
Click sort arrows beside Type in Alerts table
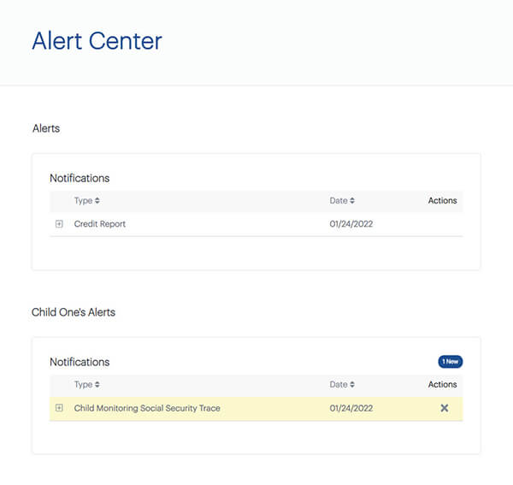[97, 201]
